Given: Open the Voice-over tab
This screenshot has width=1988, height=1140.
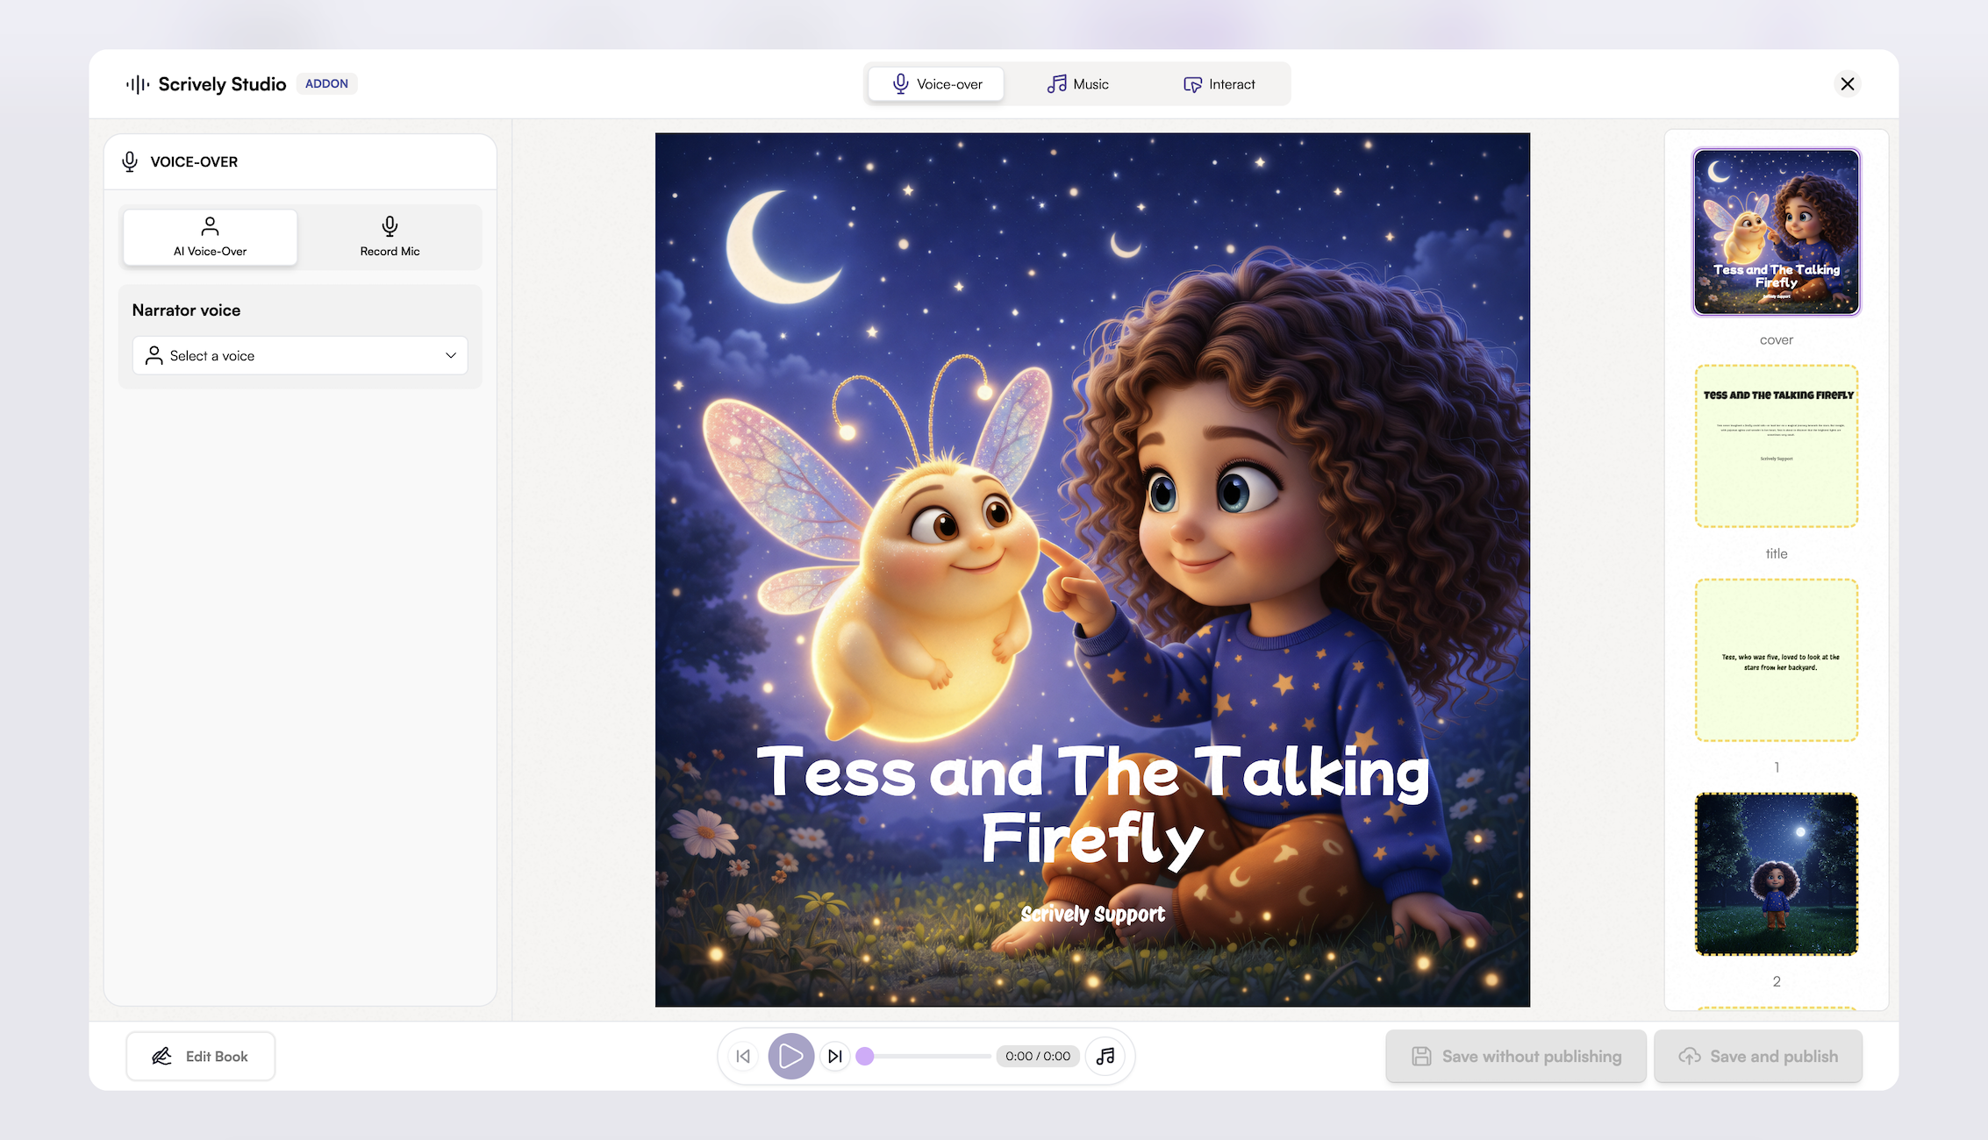Looking at the screenshot, I should [x=937, y=84].
